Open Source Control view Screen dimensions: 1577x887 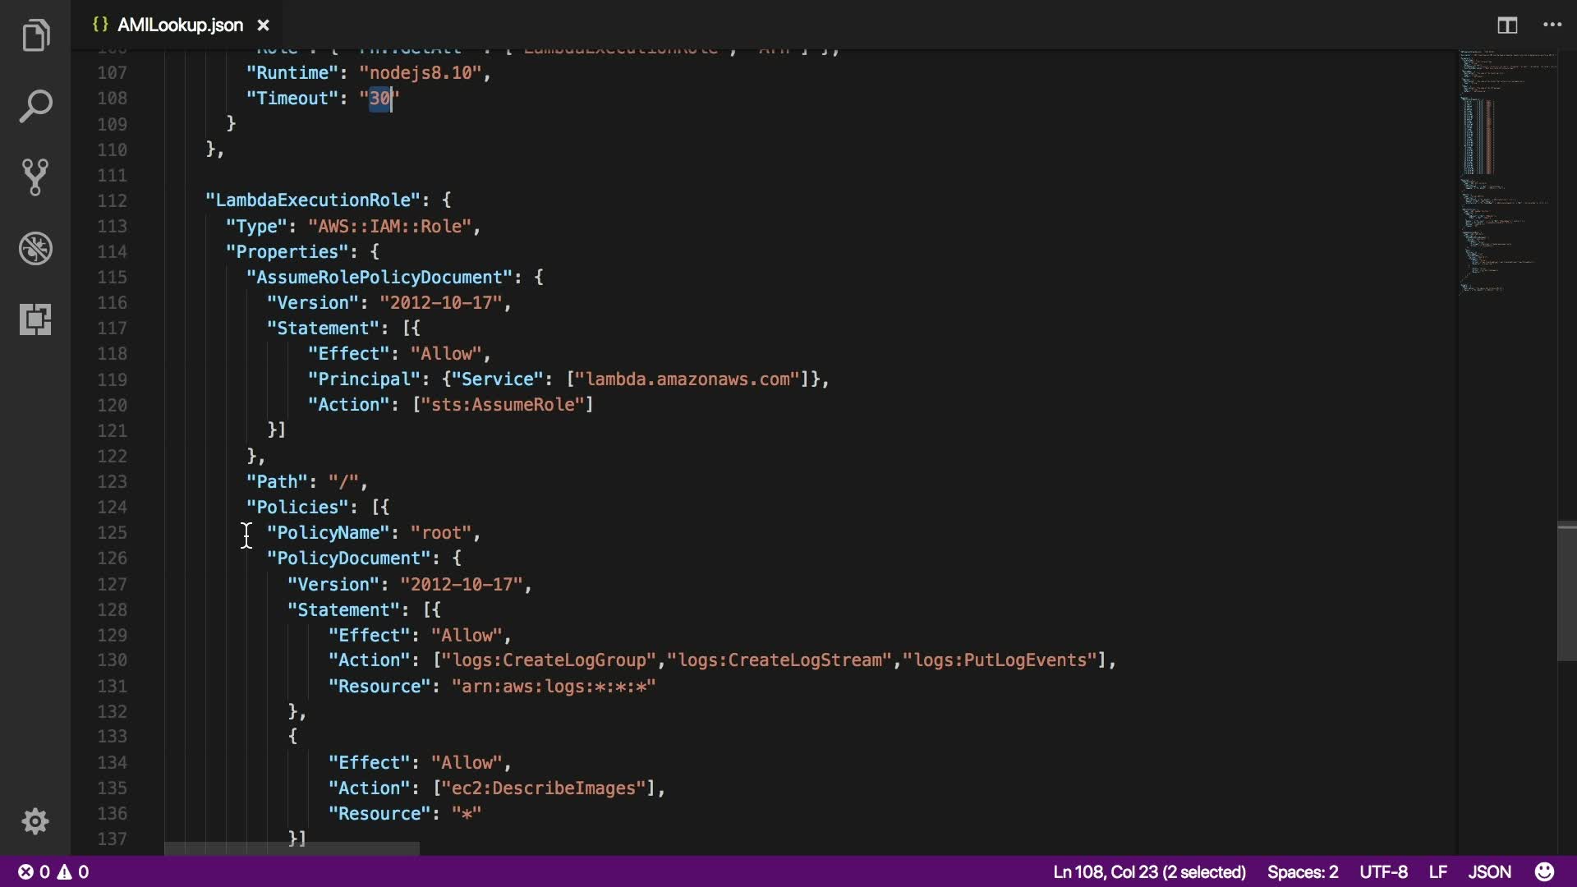point(35,177)
